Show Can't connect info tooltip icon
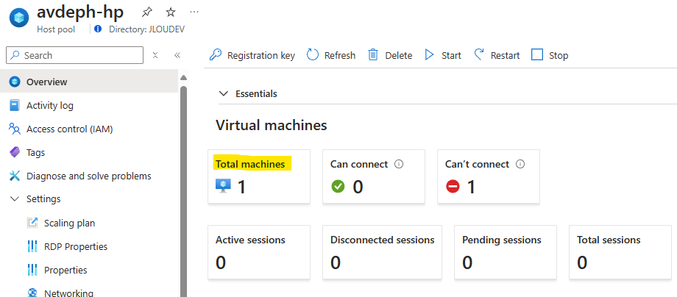The height and width of the screenshot is (297, 677). [x=520, y=164]
